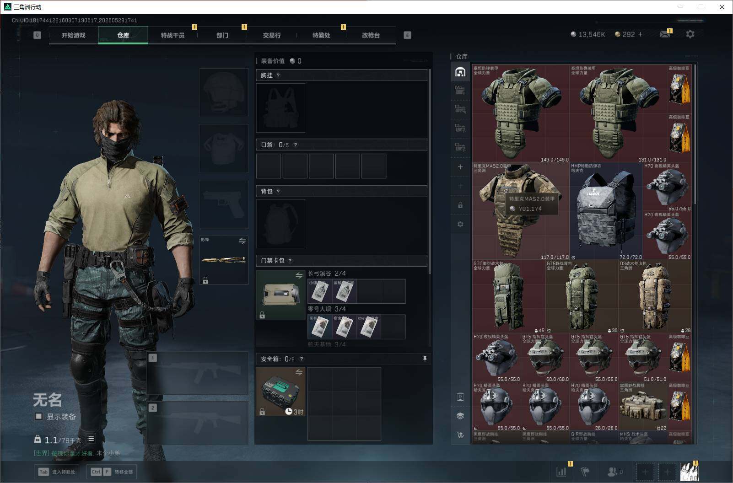Open game settings gear at top right
This screenshot has width=733, height=483.
pos(690,34)
